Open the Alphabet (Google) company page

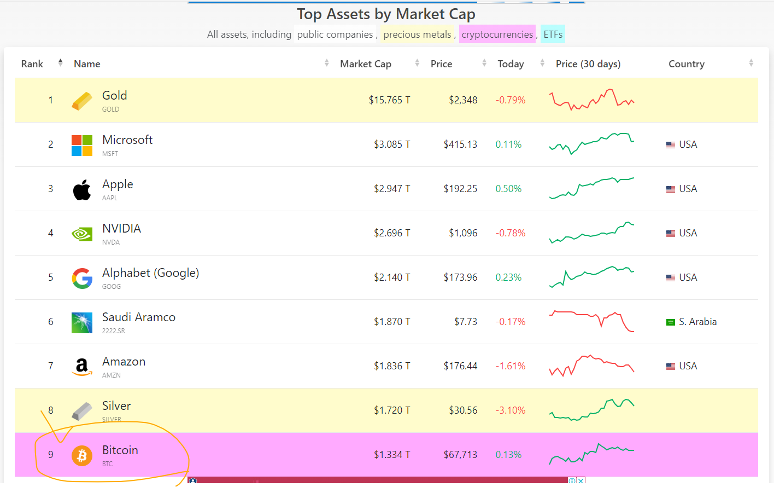click(x=150, y=273)
